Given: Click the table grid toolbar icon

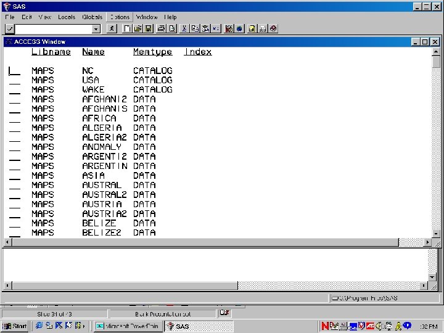Looking at the screenshot, I should 263,28.
